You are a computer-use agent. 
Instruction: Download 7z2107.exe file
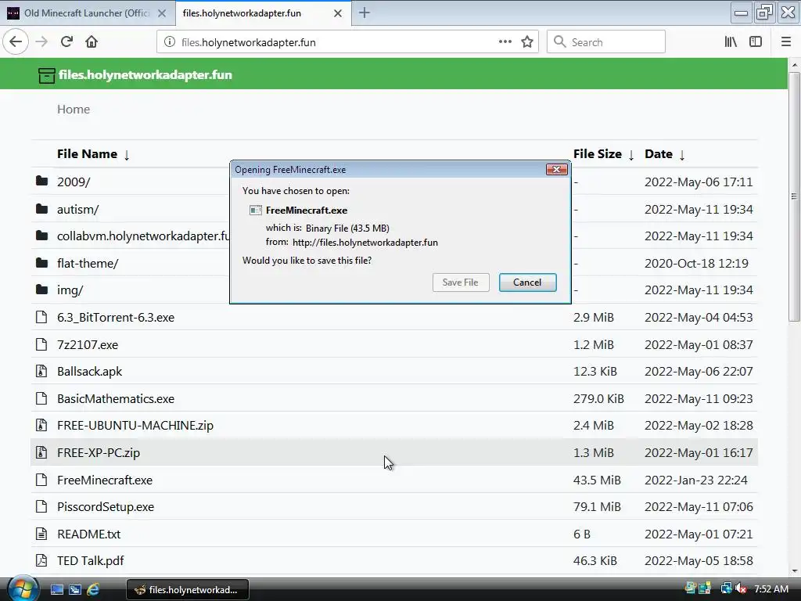(88, 345)
